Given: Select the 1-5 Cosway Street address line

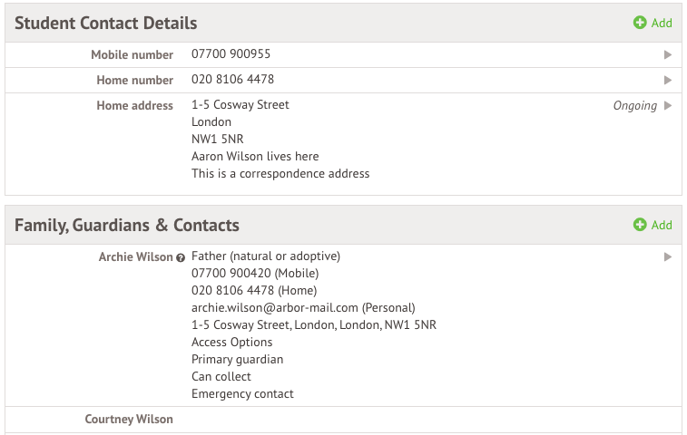Looking at the screenshot, I should (x=240, y=104).
